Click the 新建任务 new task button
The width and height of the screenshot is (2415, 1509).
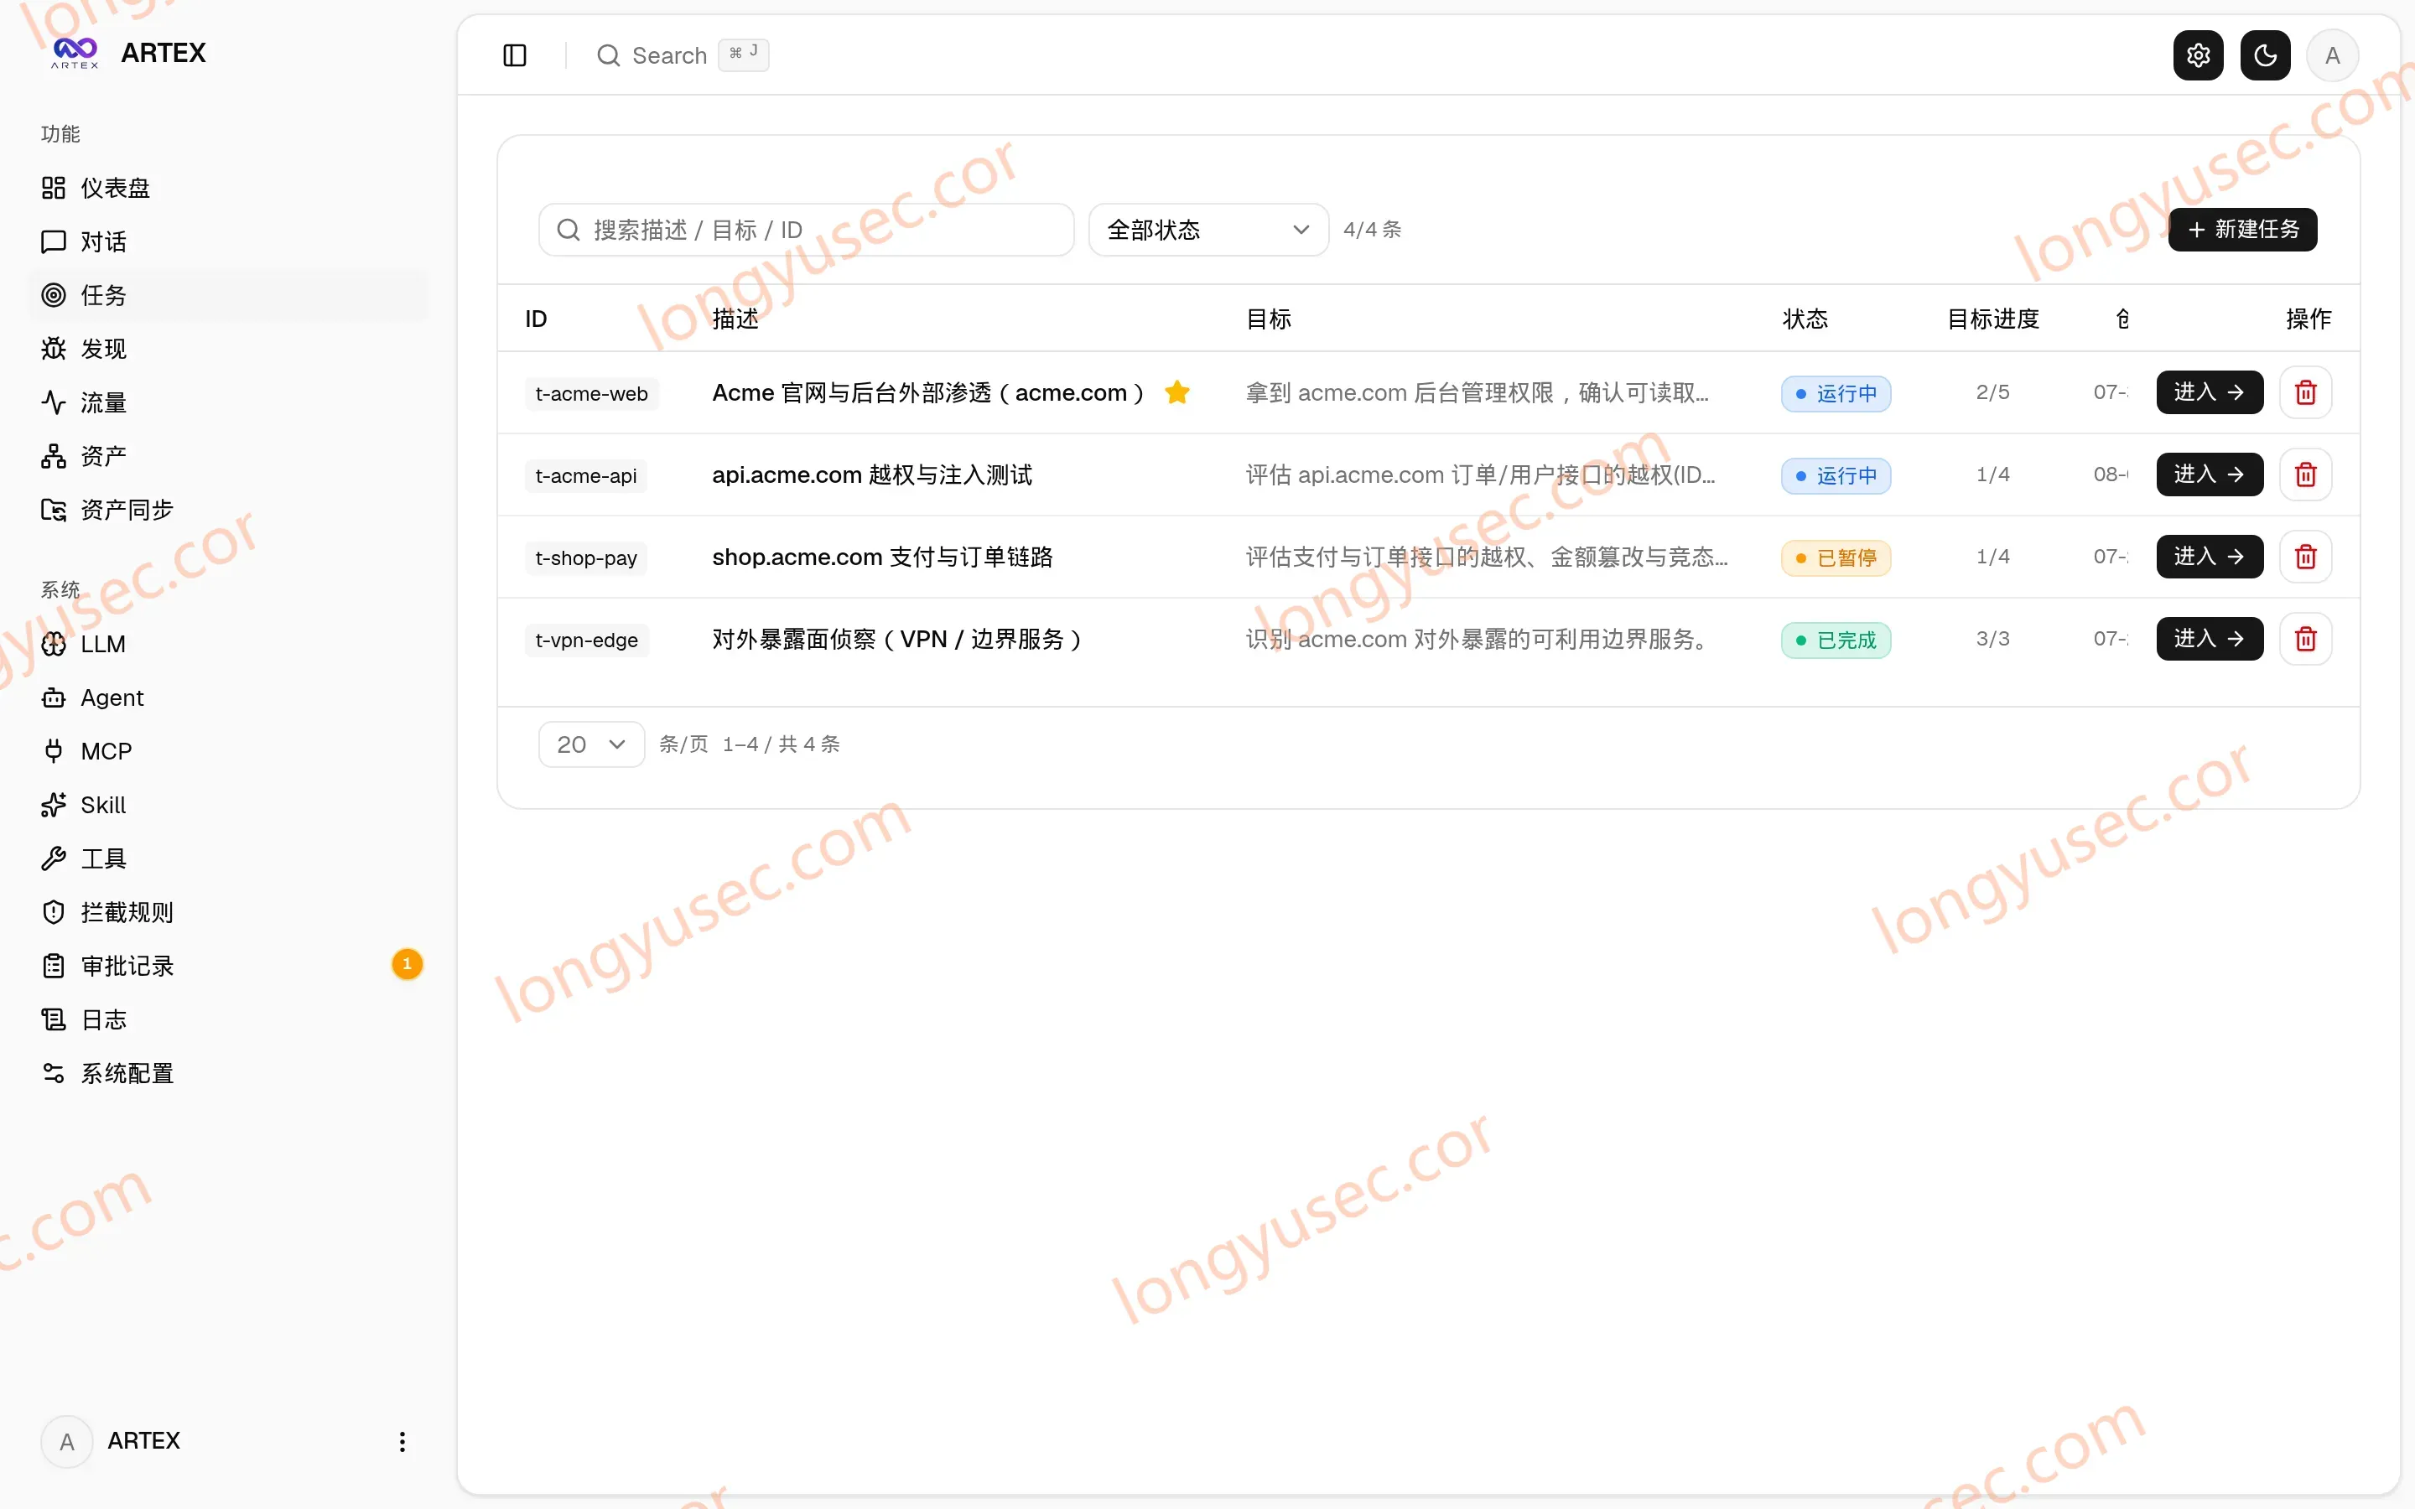point(2242,230)
